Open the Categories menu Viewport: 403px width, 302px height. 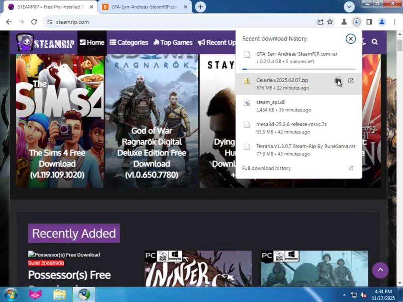pos(129,42)
